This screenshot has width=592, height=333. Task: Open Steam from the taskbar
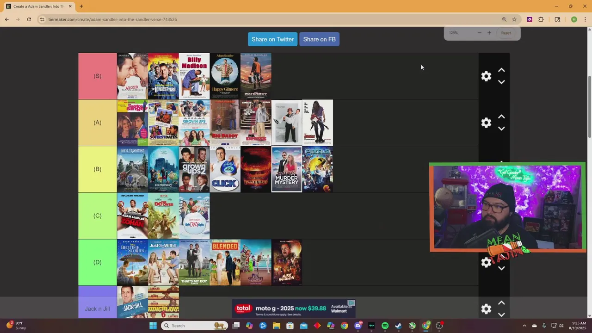(398, 326)
